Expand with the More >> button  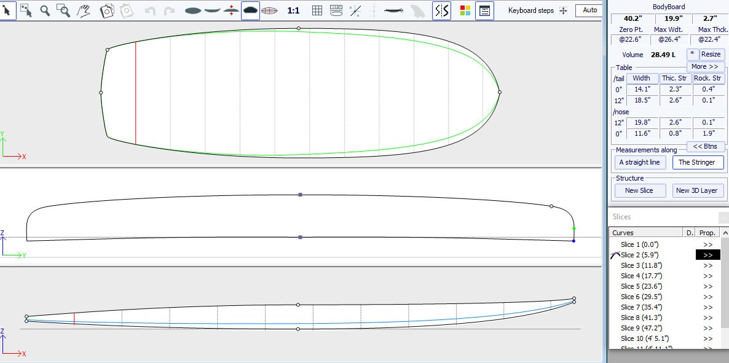tap(705, 66)
